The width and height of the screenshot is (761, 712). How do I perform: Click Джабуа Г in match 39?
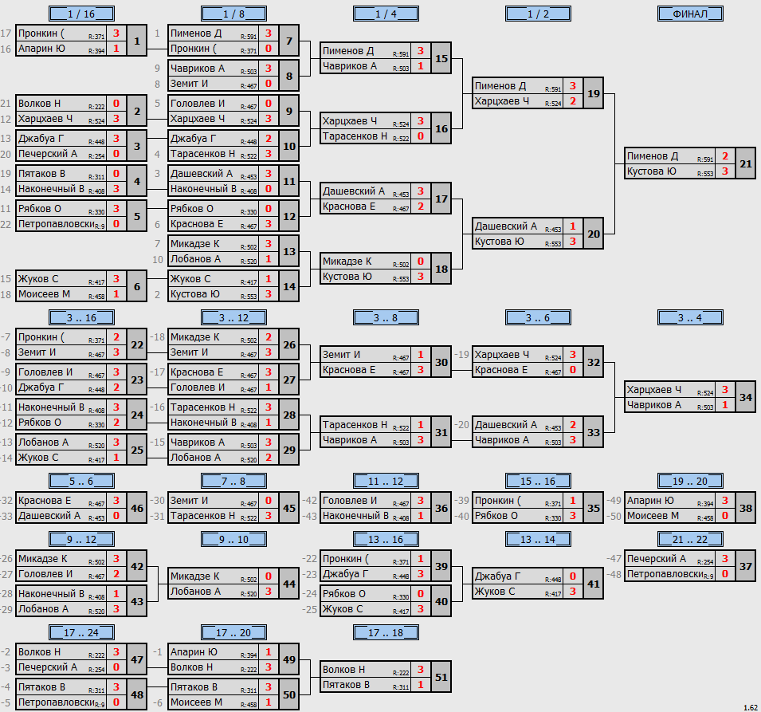coord(345,574)
